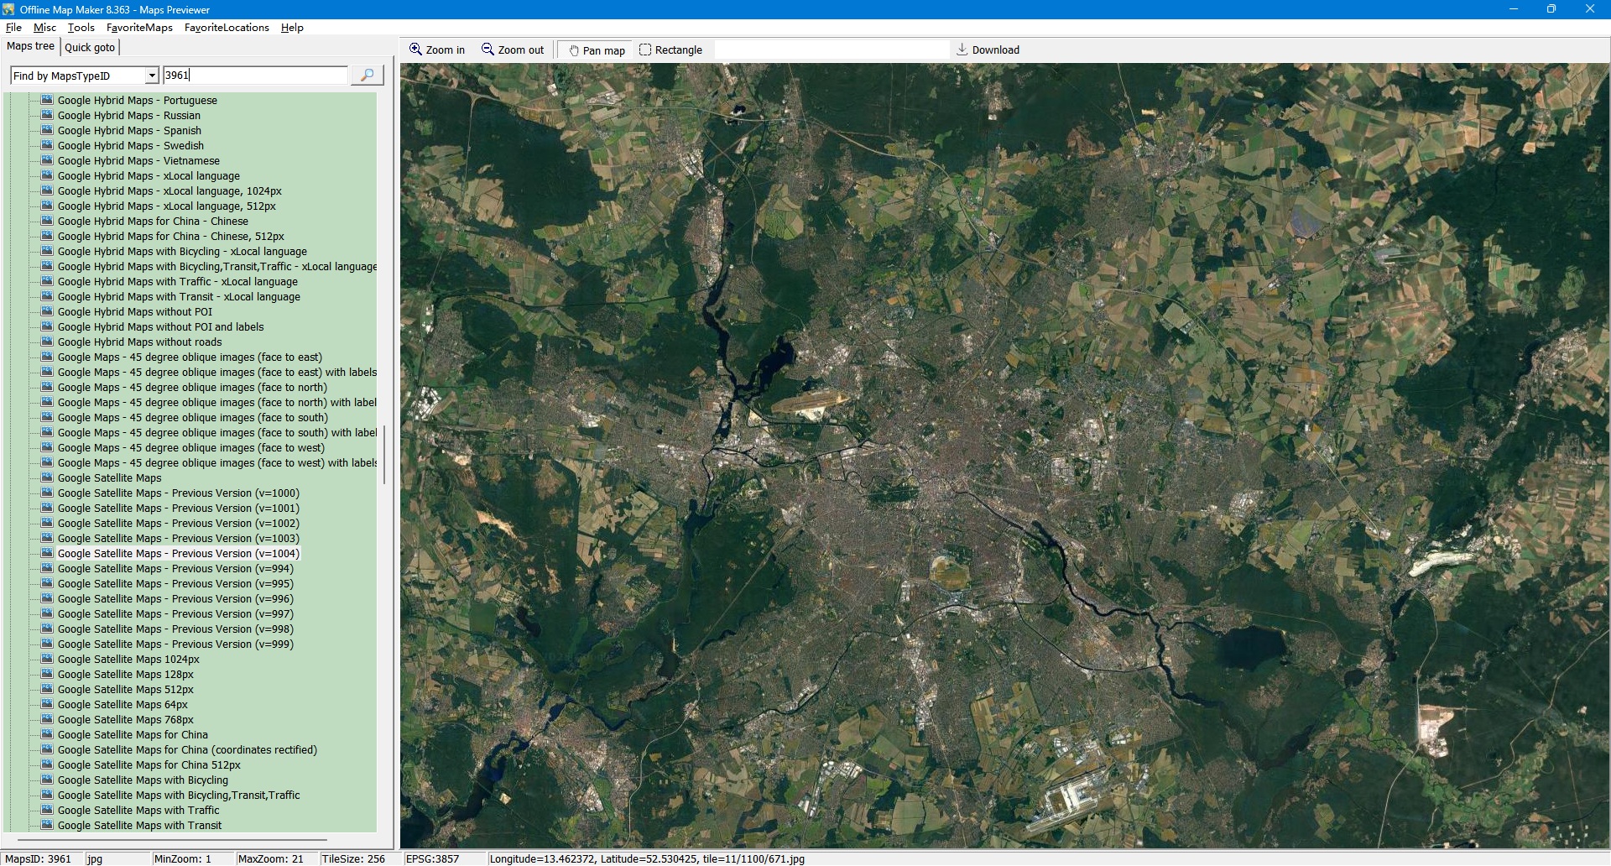Click the Zoom out magnifier icon
Screen dimensions: 1611x866
pos(487,50)
